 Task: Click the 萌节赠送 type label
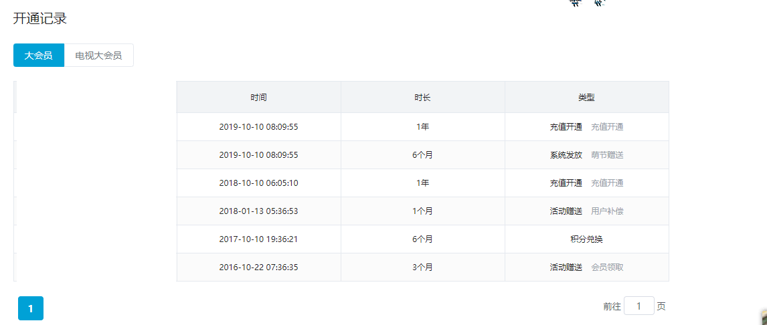tap(607, 155)
